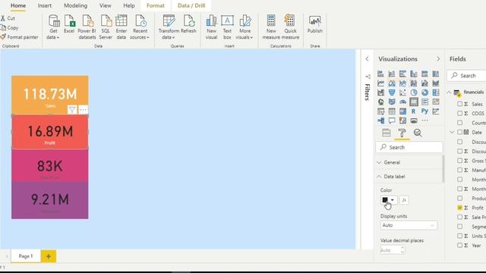The image size is (486, 273).
Task: Open More options ellipsis on the card visual
Action: point(83,109)
